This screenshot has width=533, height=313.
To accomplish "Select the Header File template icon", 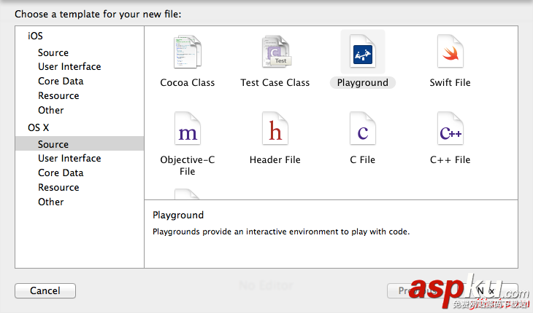I will click(x=275, y=129).
